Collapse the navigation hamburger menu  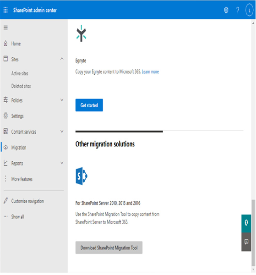[x=5, y=27]
